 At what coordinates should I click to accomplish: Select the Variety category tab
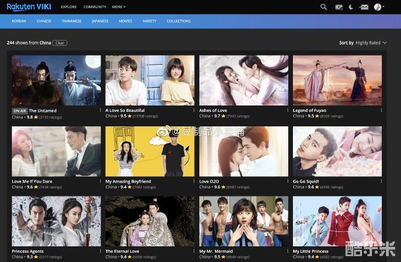tap(149, 21)
